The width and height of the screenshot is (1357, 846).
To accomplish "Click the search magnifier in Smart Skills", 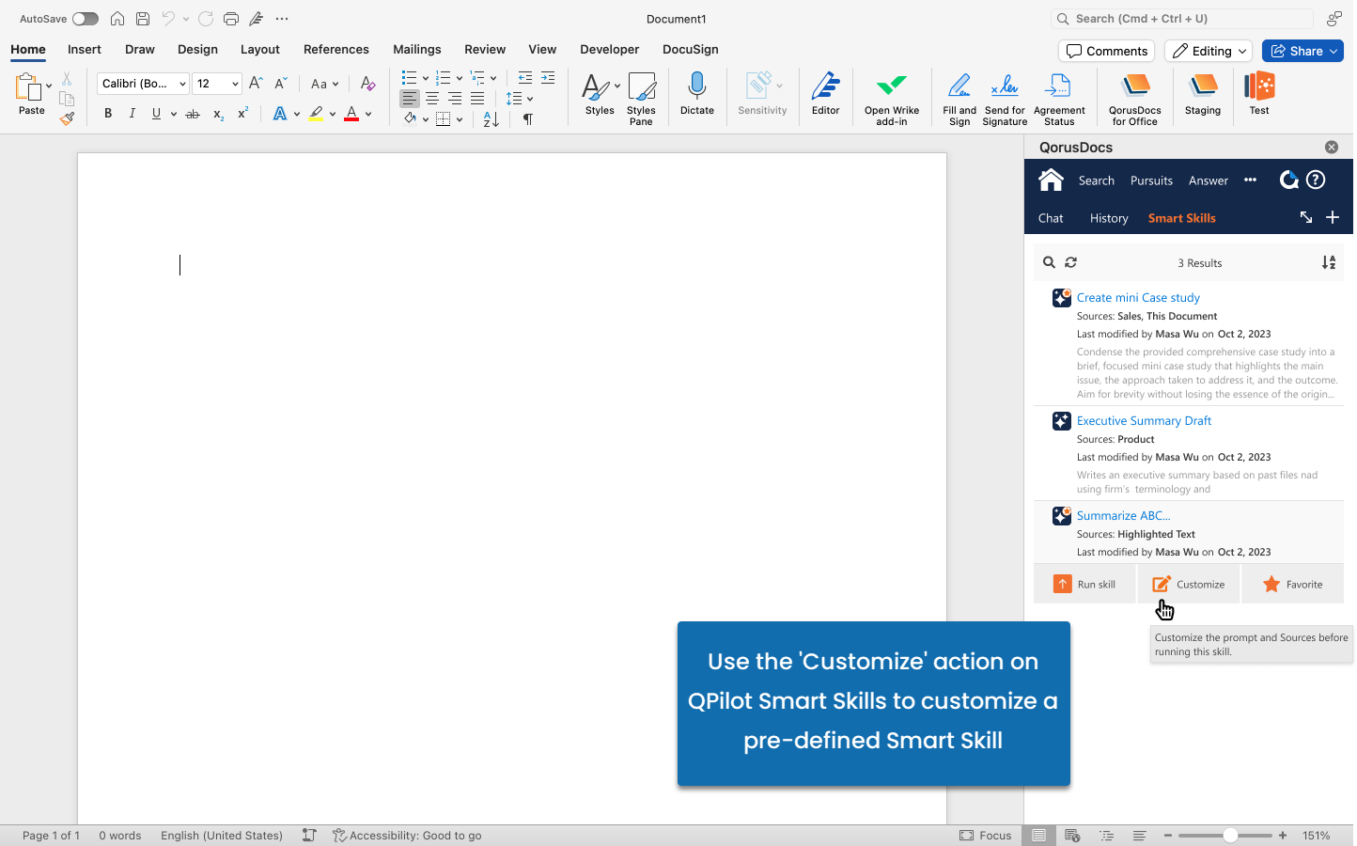I will click(x=1049, y=262).
